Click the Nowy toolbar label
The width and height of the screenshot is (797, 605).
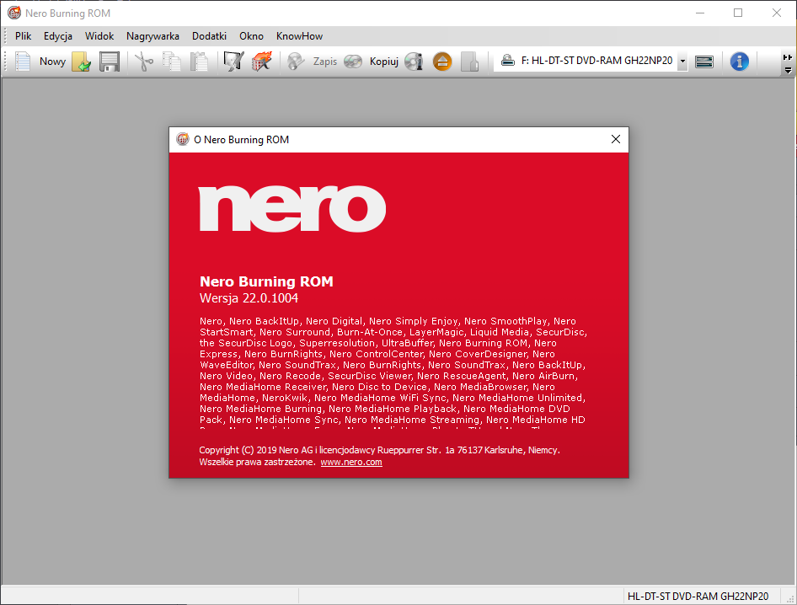[x=52, y=62]
